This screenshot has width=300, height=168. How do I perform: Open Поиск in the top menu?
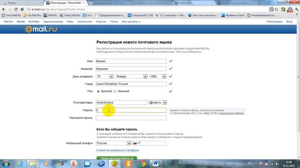point(114,22)
